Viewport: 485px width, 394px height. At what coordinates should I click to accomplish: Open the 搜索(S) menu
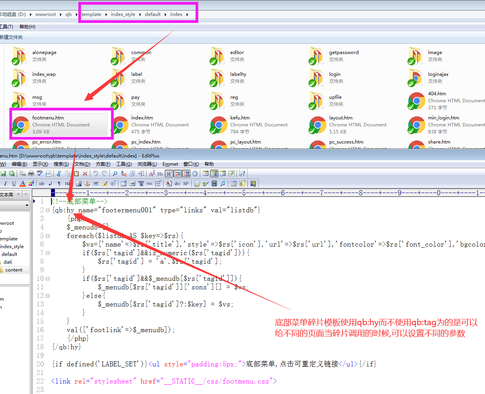(x=61, y=164)
